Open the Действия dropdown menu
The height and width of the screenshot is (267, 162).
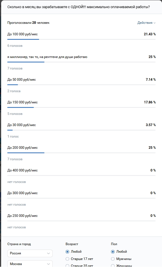(x=146, y=23)
